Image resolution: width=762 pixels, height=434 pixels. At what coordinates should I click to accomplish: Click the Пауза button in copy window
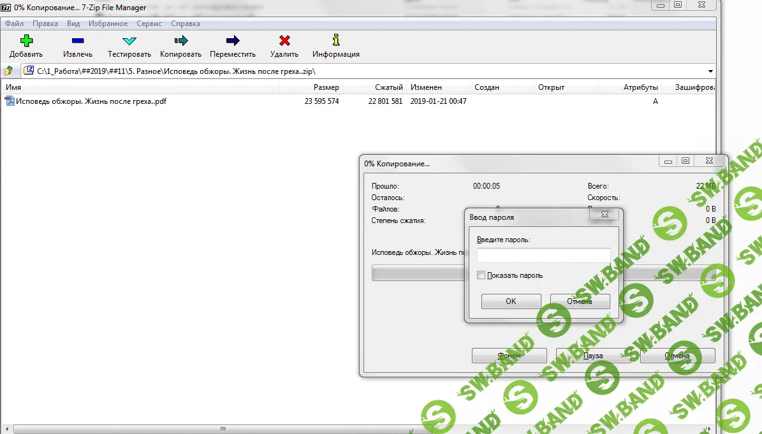click(x=593, y=356)
